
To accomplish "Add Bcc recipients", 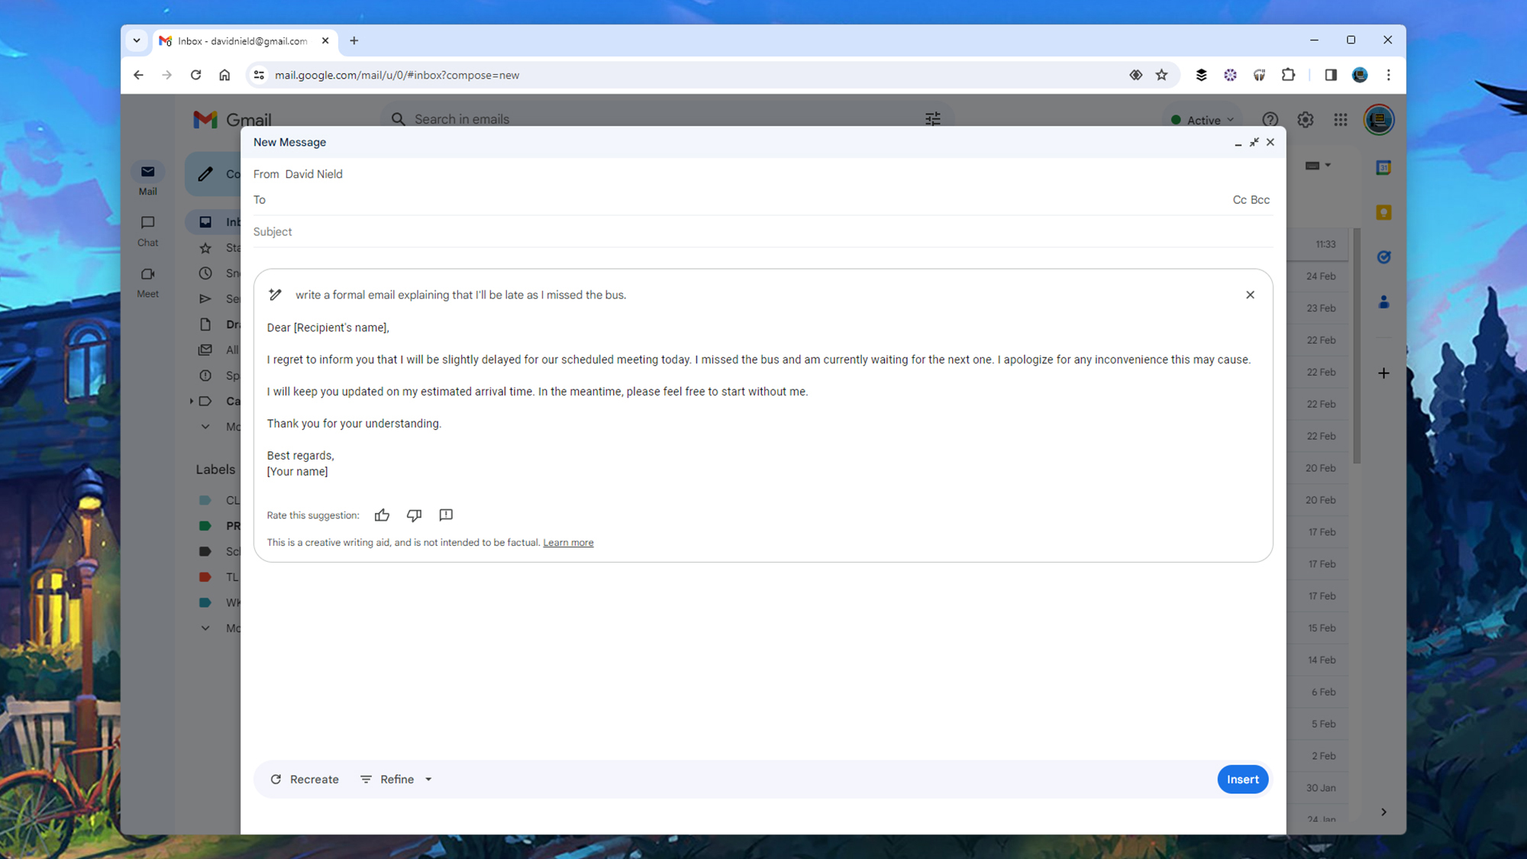I will coord(1261,200).
